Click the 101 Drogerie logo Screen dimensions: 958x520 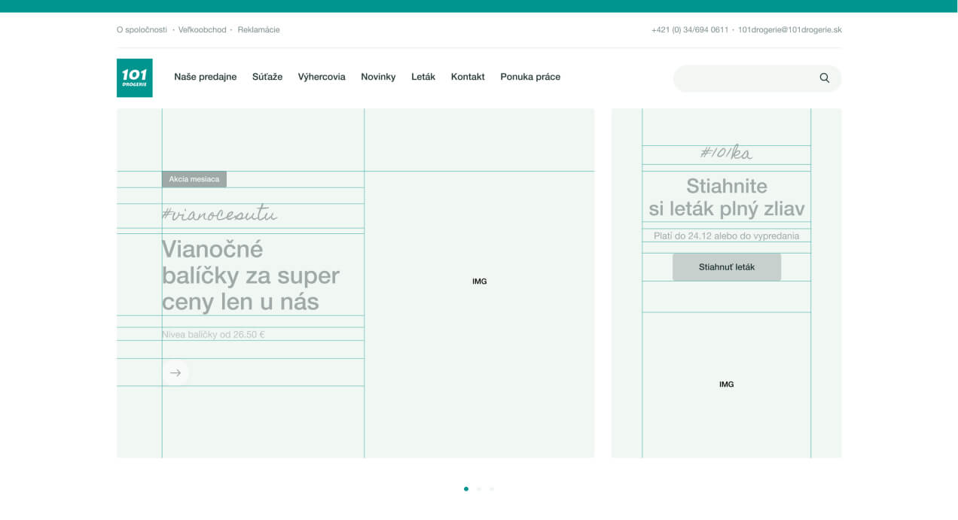(134, 78)
